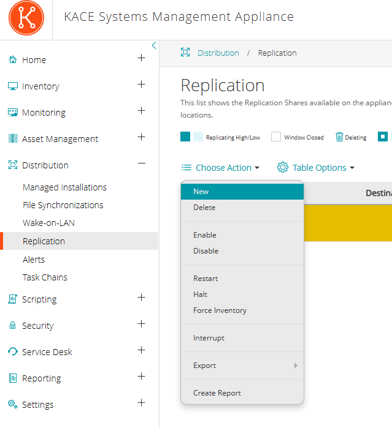Click the Table Options gear icon
Viewport: 392px width, 428px height.
pos(283,167)
